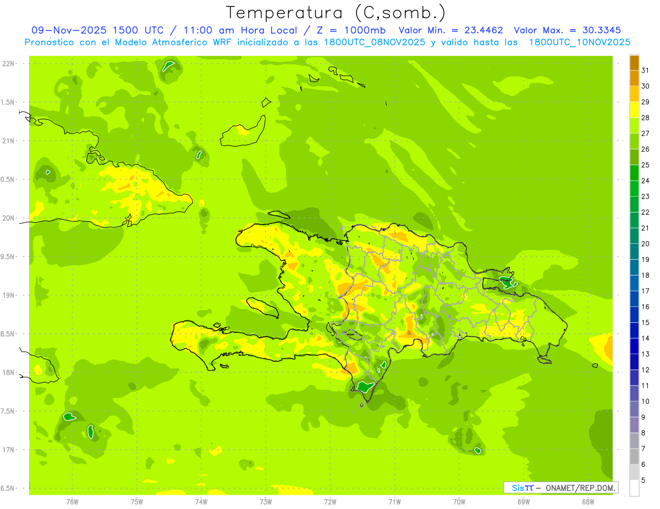Click the "0.5N" latitude axis label
This screenshot has width=660, height=509.
coord(9,180)
